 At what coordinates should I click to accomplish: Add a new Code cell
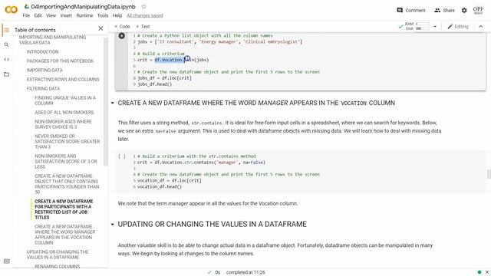tap(122, 27)
